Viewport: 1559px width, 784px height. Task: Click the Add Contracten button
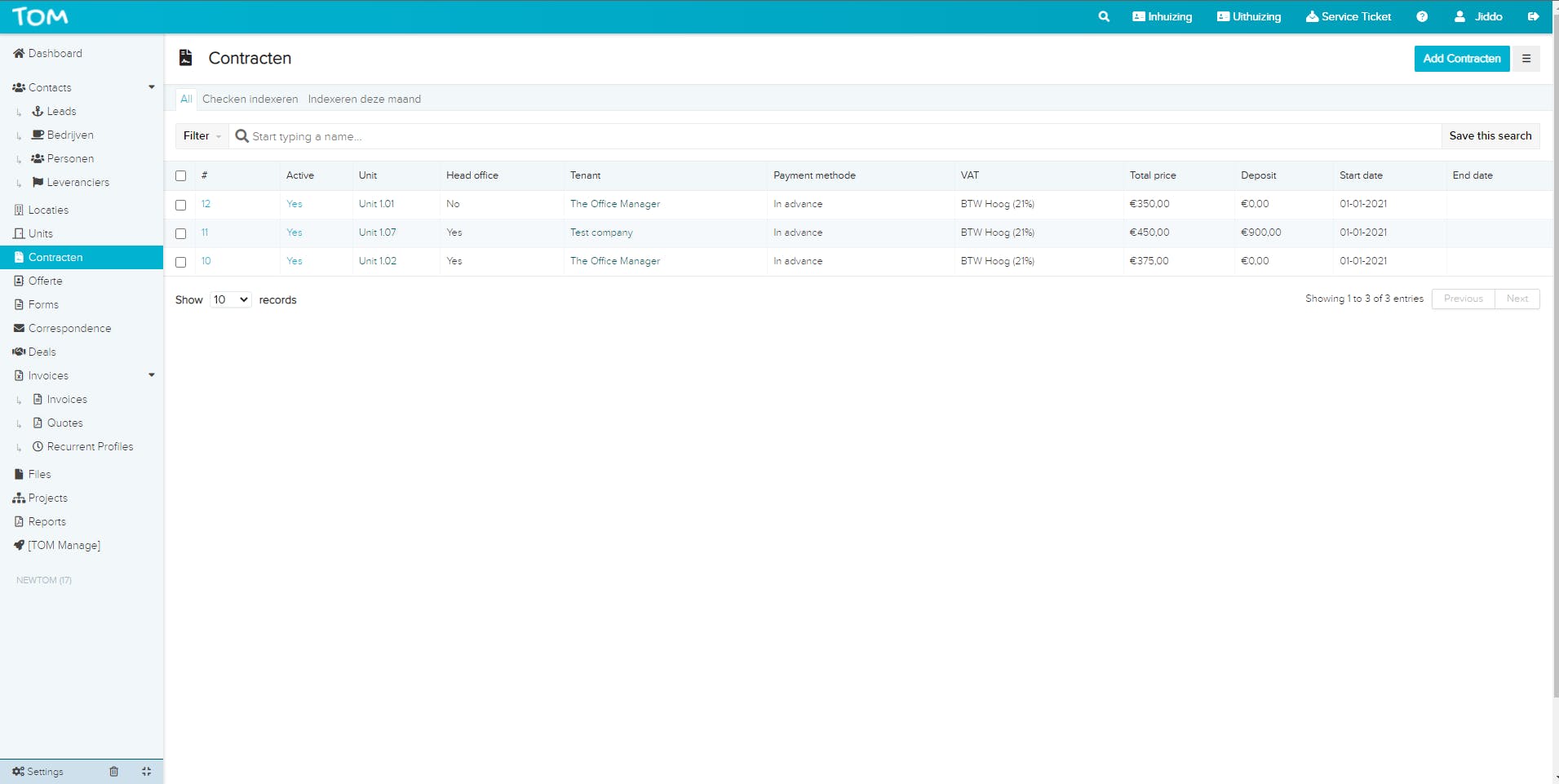1462,59
